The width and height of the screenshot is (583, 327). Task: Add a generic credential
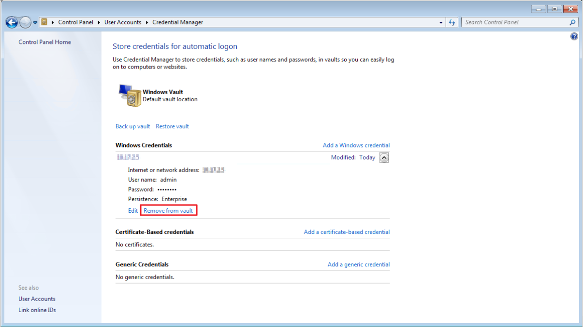point(359,264)
